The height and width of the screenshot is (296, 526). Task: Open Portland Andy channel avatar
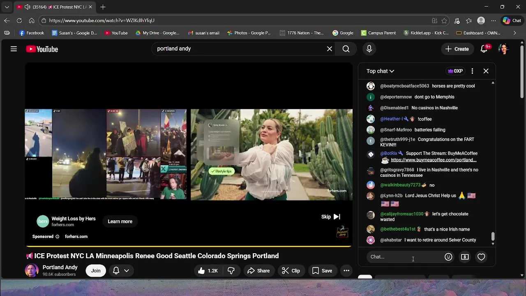tap(32, 271)
